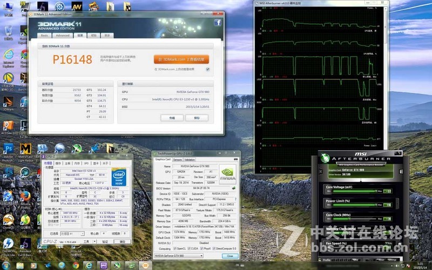Click the Intel Xeon logo in CPU-Z

(x=119, y=177)
